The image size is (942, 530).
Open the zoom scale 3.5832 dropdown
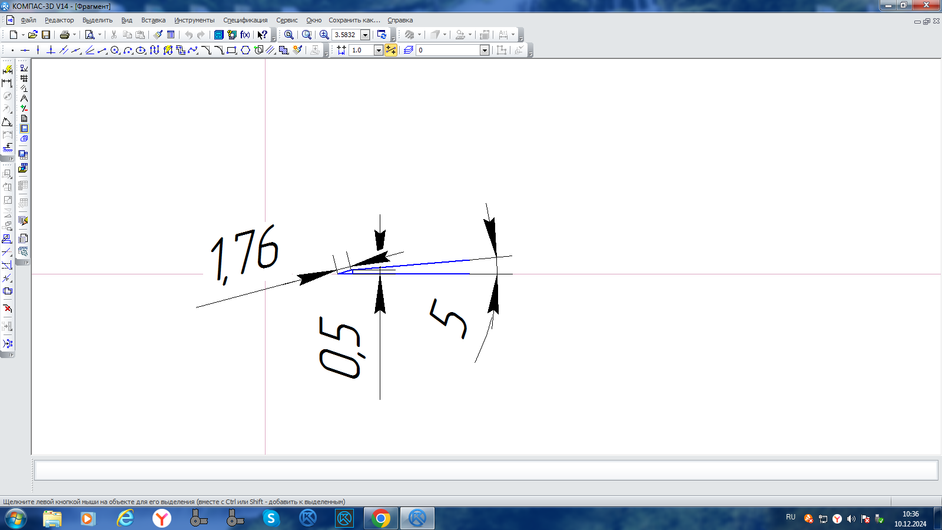click(365, 35)
